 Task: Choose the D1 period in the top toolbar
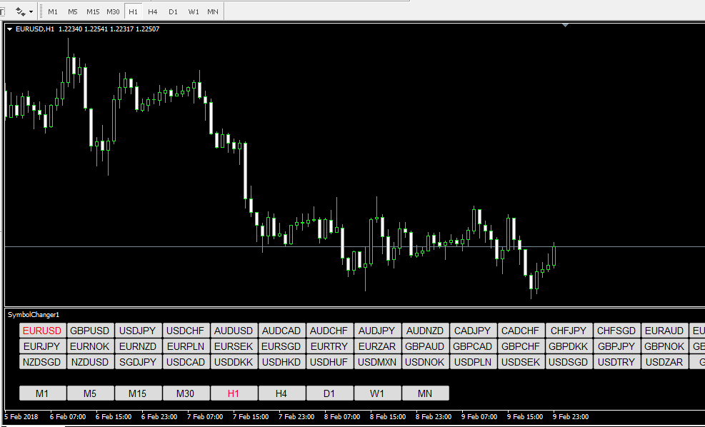pos(173,12)
